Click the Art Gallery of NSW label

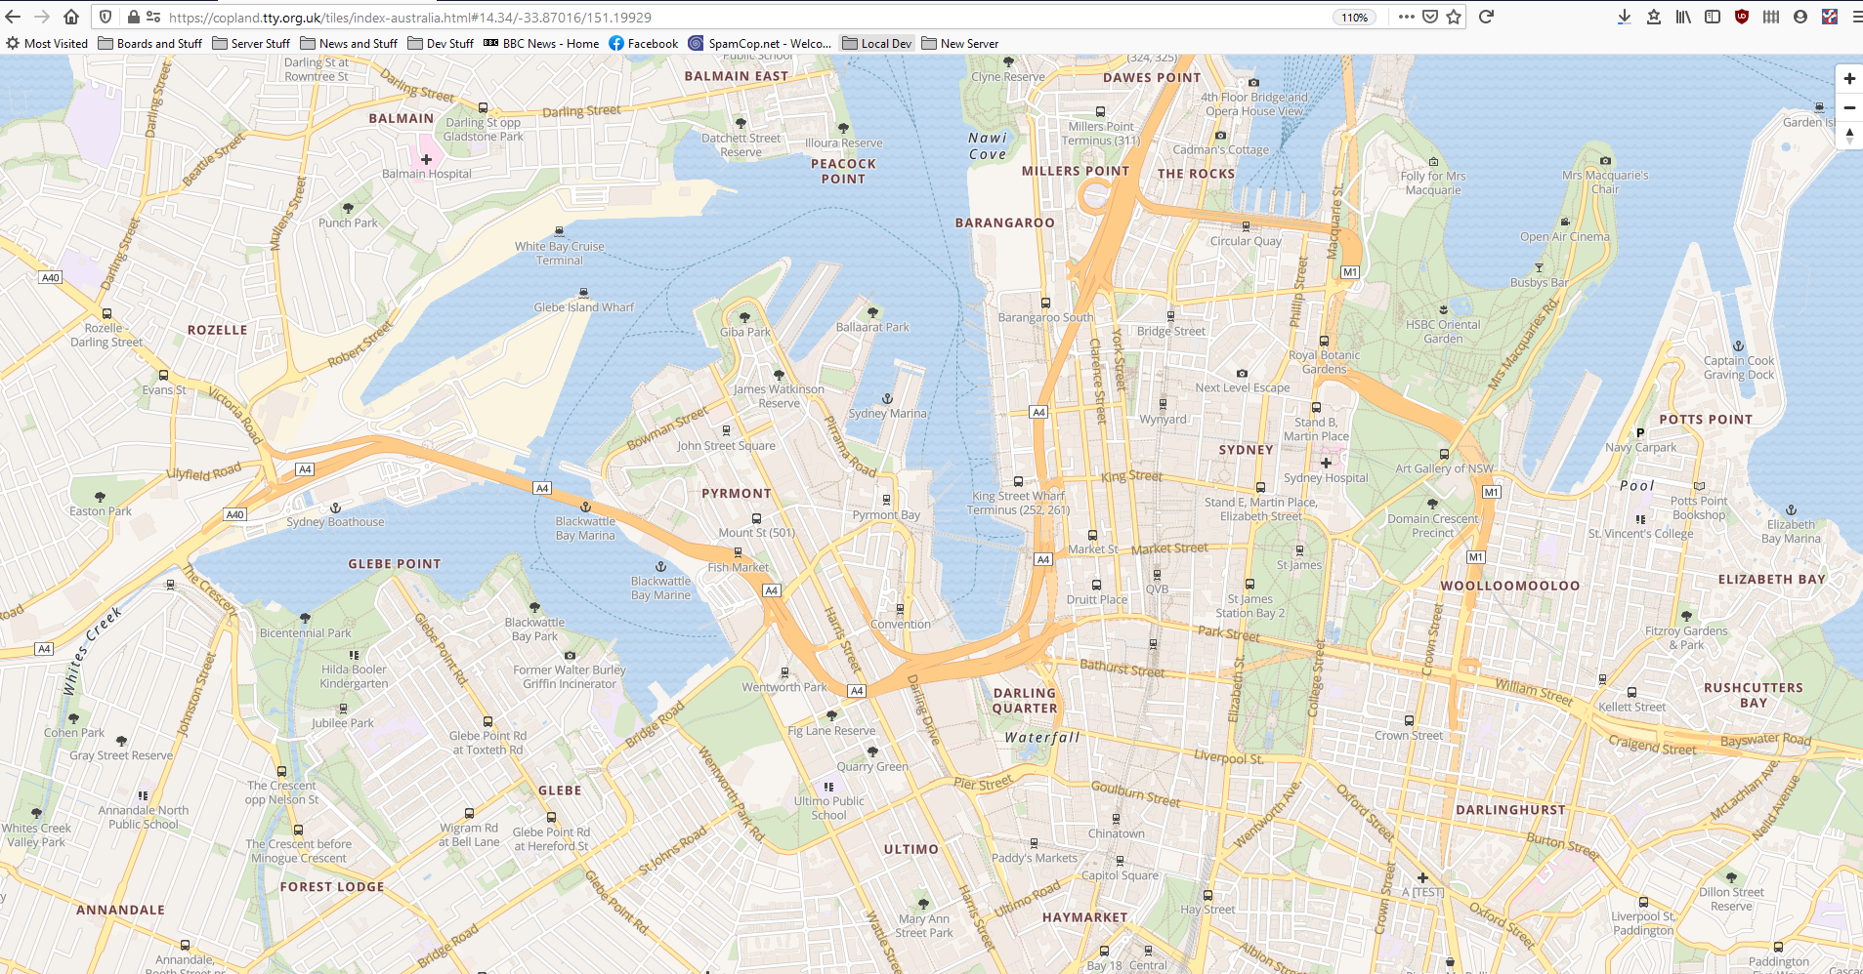pyautogui.click(x=1444, y=468)
